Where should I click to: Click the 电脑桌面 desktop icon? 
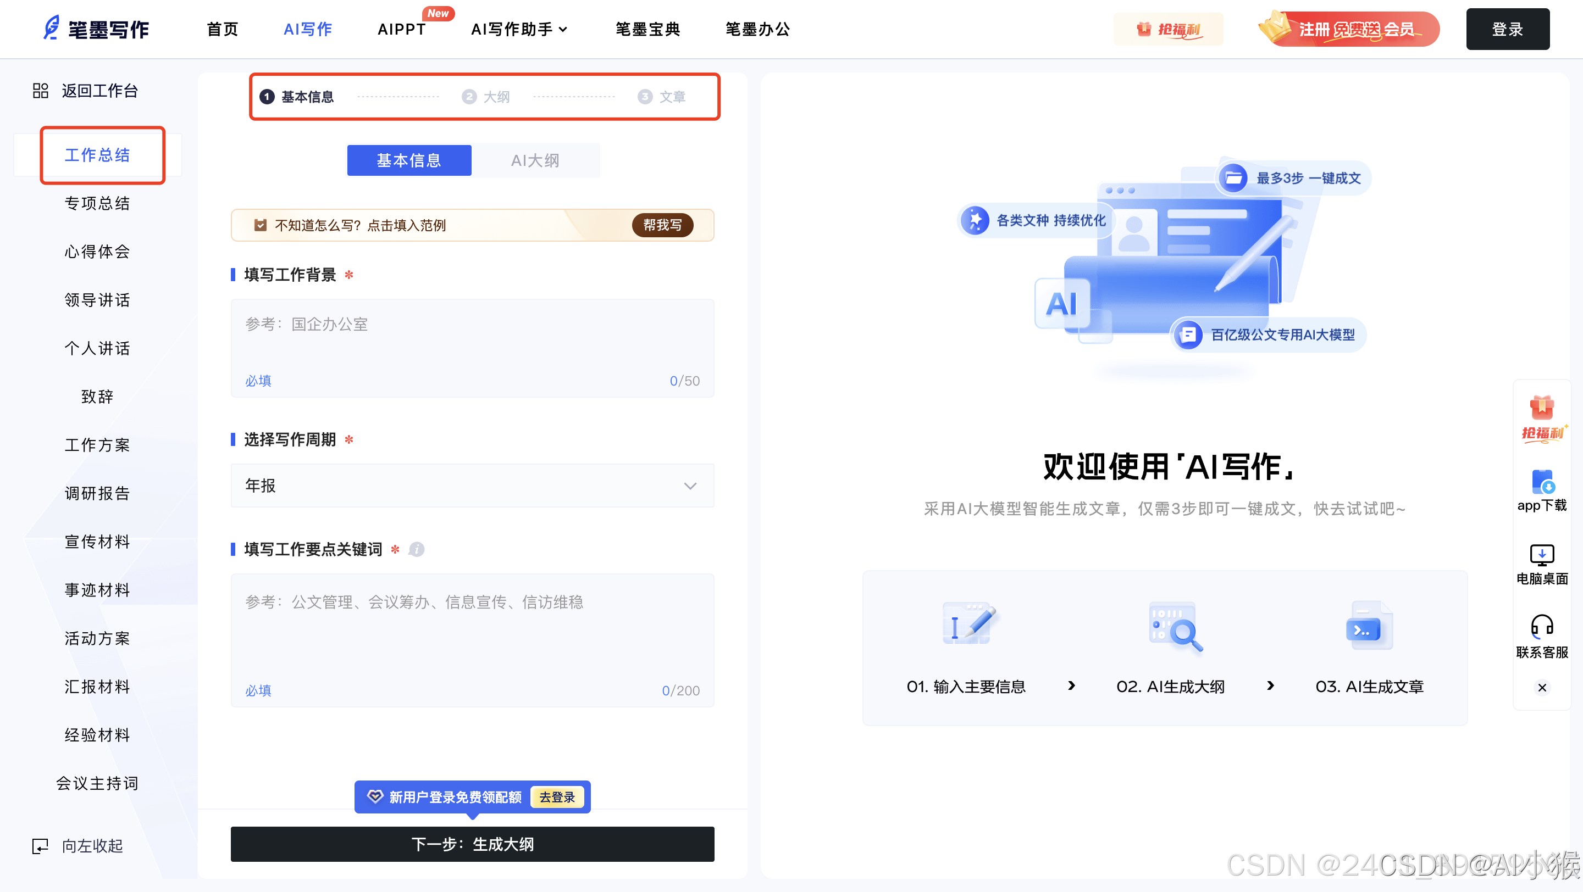coord(1542,555)
